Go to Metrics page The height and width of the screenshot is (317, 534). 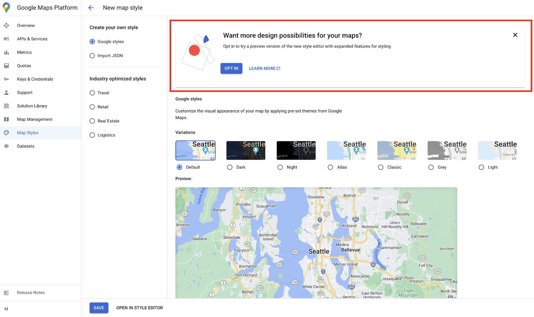tap(41, 52)
